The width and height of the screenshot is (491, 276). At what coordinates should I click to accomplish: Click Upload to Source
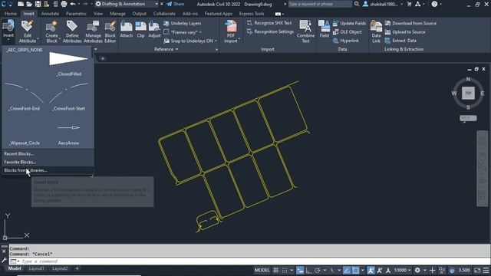point(405,32)
